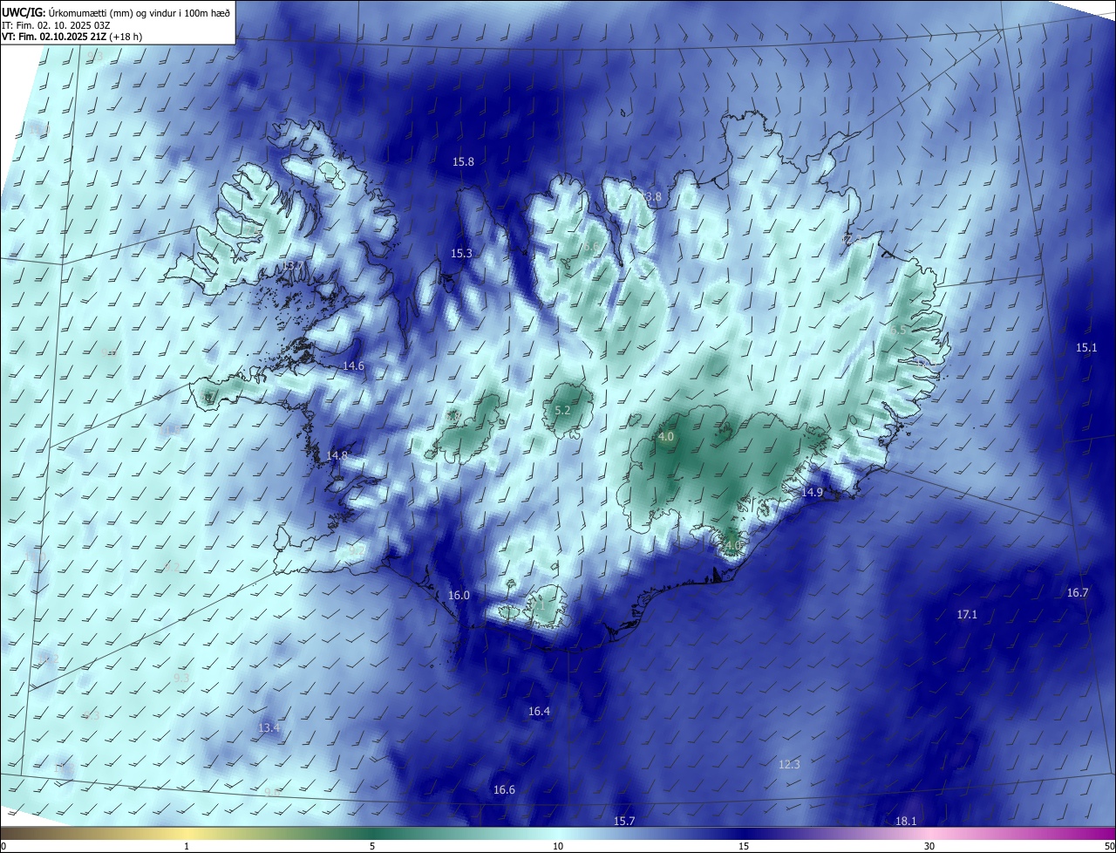
Task: Click the colour scale tick labelled 50
Action: coord(1109,847)
